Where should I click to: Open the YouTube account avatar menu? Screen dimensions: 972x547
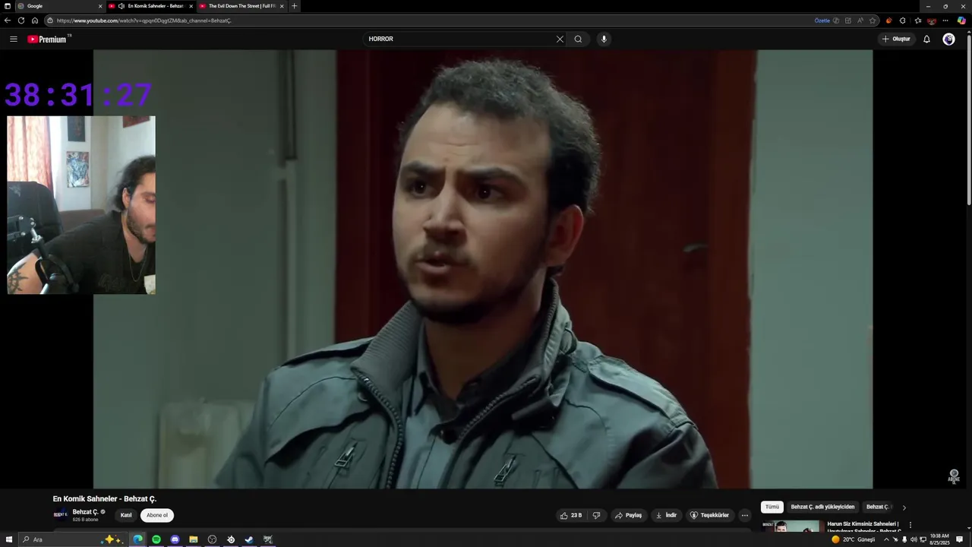coord(948,39)
